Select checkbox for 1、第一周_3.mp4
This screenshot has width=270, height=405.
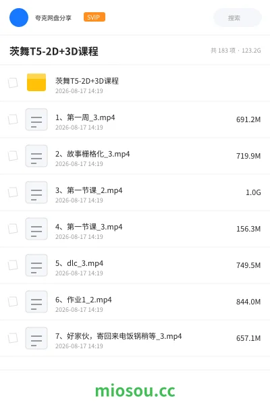[x=13, y=119]
